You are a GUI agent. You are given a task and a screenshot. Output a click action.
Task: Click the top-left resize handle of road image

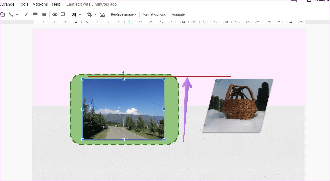point(83,79)
